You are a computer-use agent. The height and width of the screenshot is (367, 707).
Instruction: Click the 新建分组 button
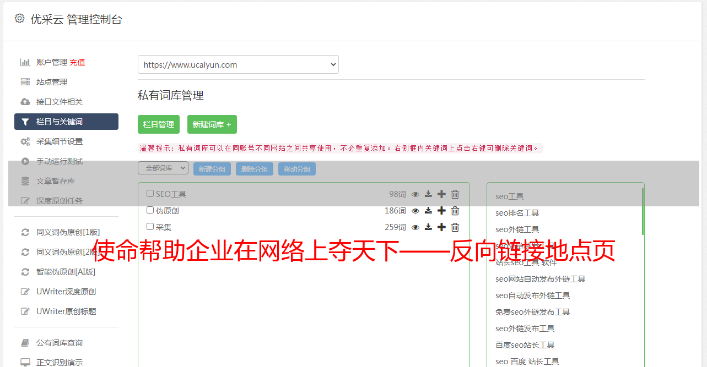212,169
